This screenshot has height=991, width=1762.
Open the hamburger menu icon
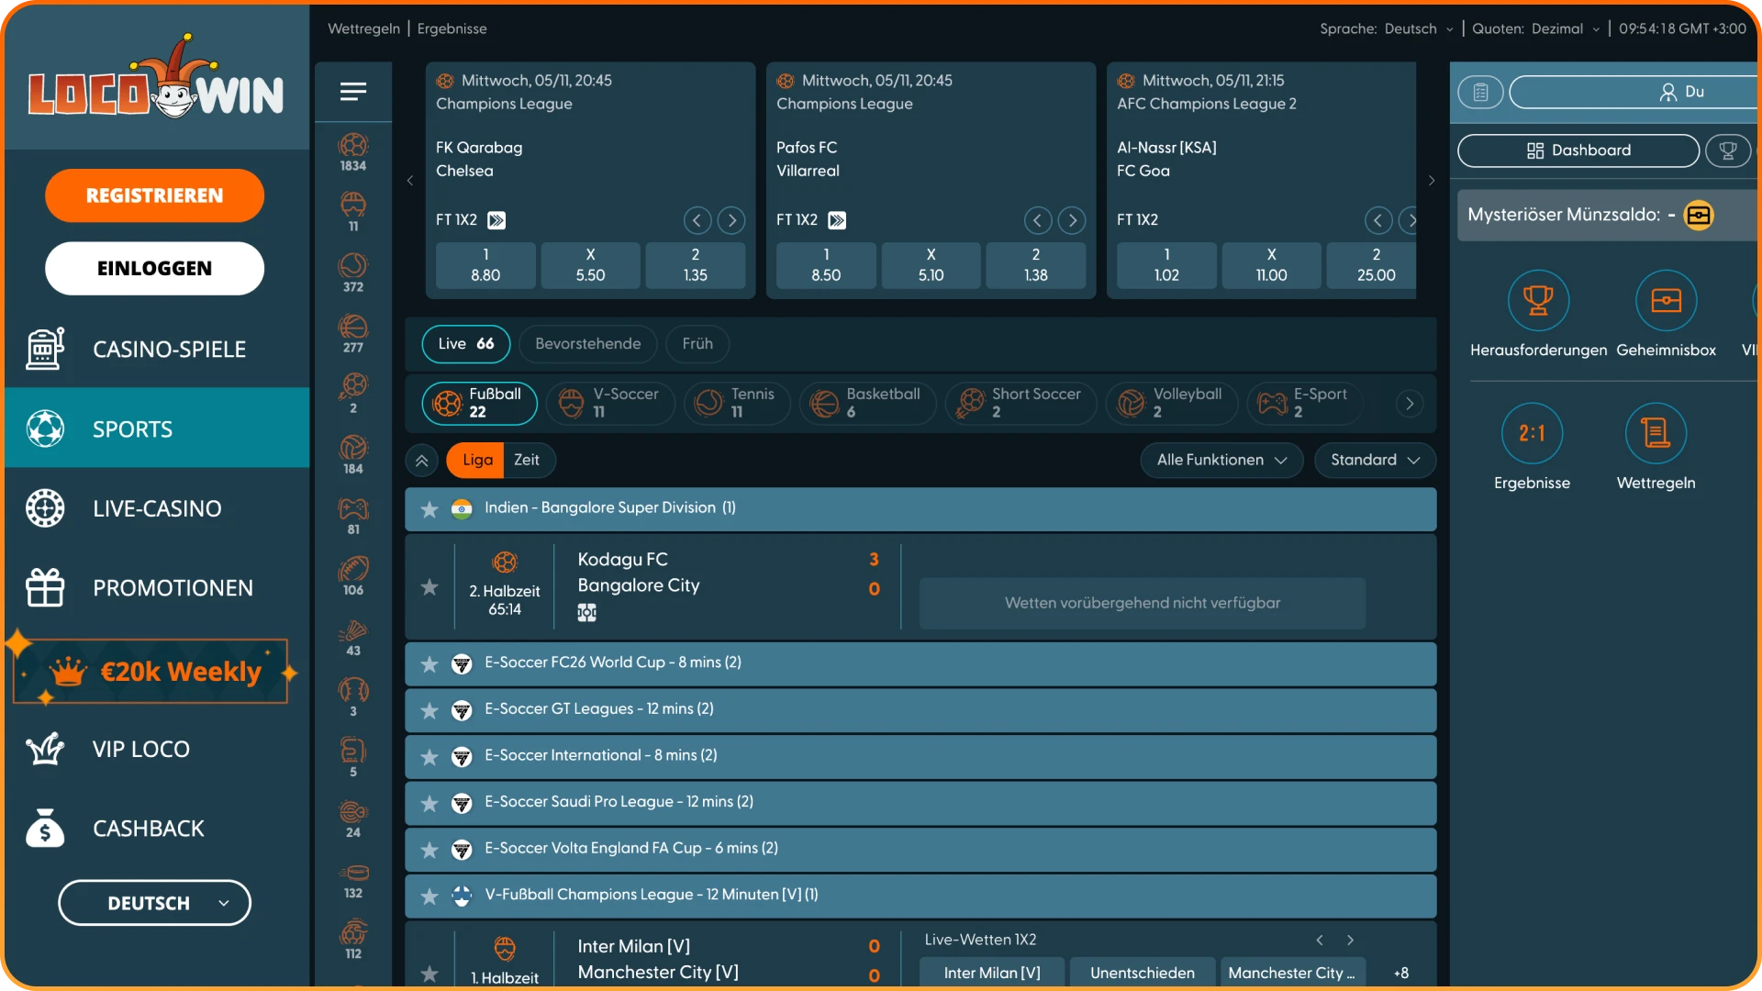(353, 92)
